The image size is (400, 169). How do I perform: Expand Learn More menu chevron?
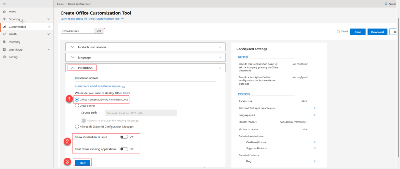tap(49, 49)
